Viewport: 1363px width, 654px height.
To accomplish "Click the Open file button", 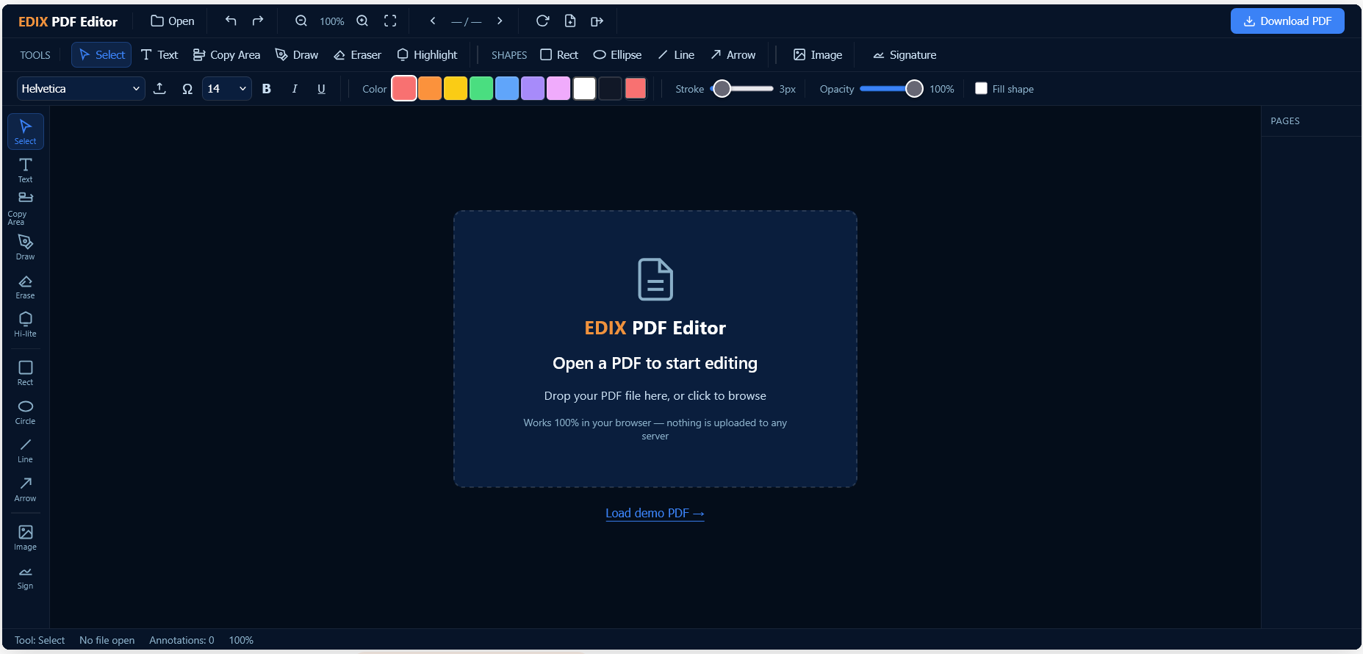I will (x=173, y=21).
